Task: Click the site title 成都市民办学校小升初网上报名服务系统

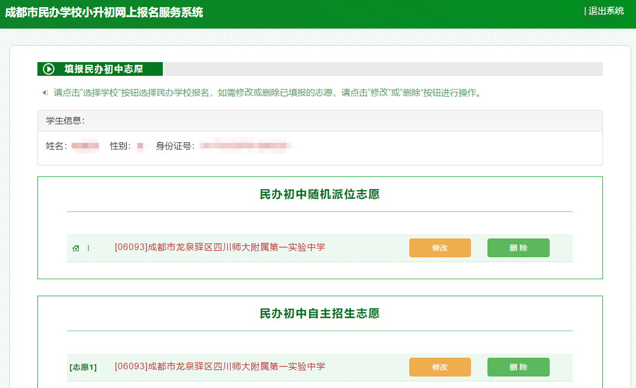Action: pos(104,13)
